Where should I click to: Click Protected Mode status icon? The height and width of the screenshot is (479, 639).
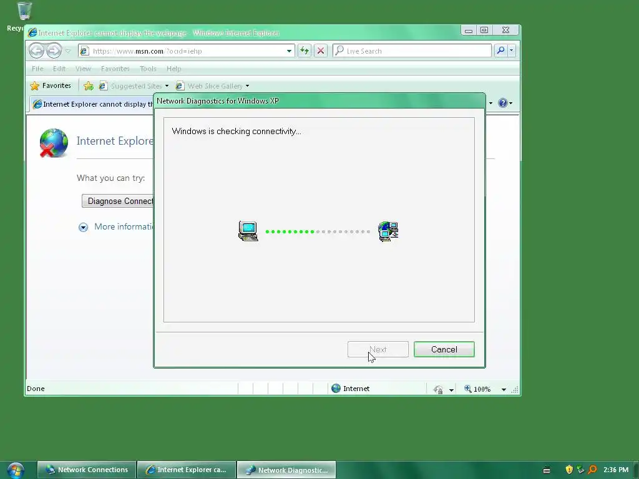point(439,389)
